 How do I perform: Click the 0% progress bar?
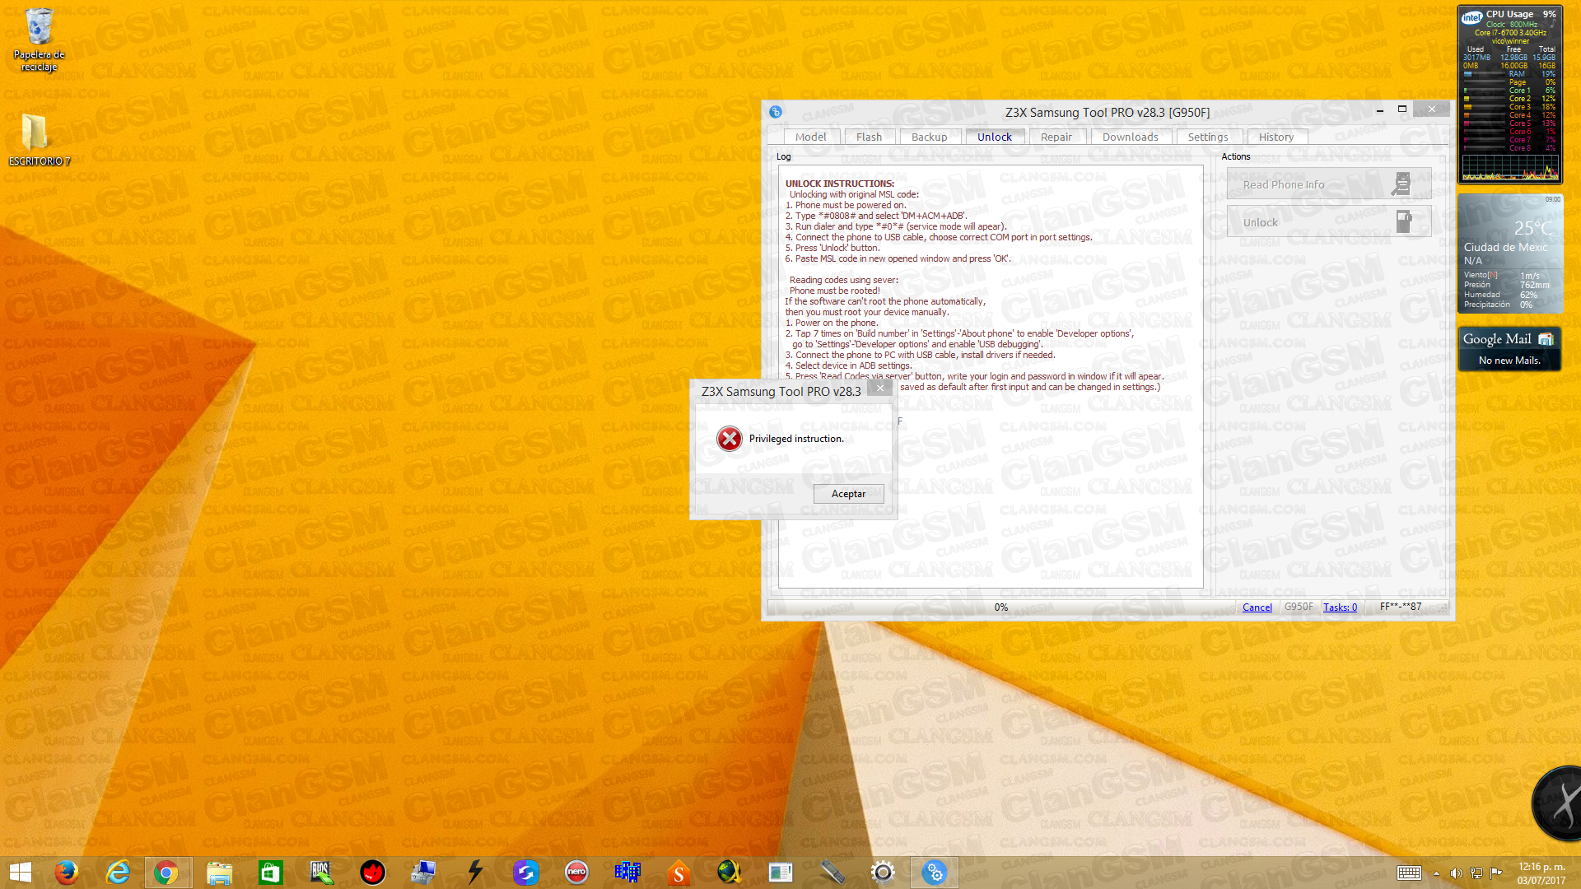pyautogui.click(x=1000, y=607)
